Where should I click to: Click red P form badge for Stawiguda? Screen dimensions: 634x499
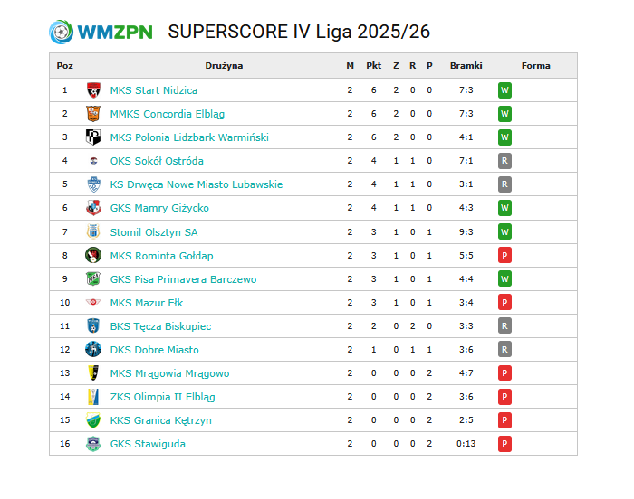505,444
